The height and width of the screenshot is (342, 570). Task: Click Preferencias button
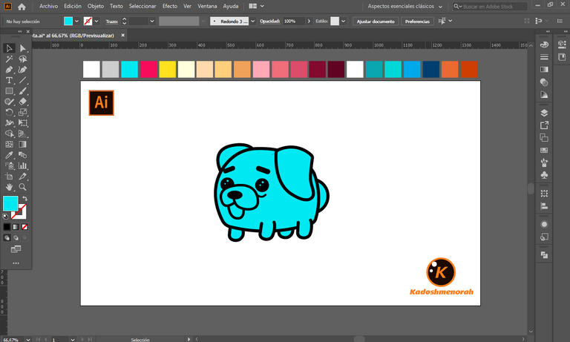pyautogui.click(x=417, y=22)
